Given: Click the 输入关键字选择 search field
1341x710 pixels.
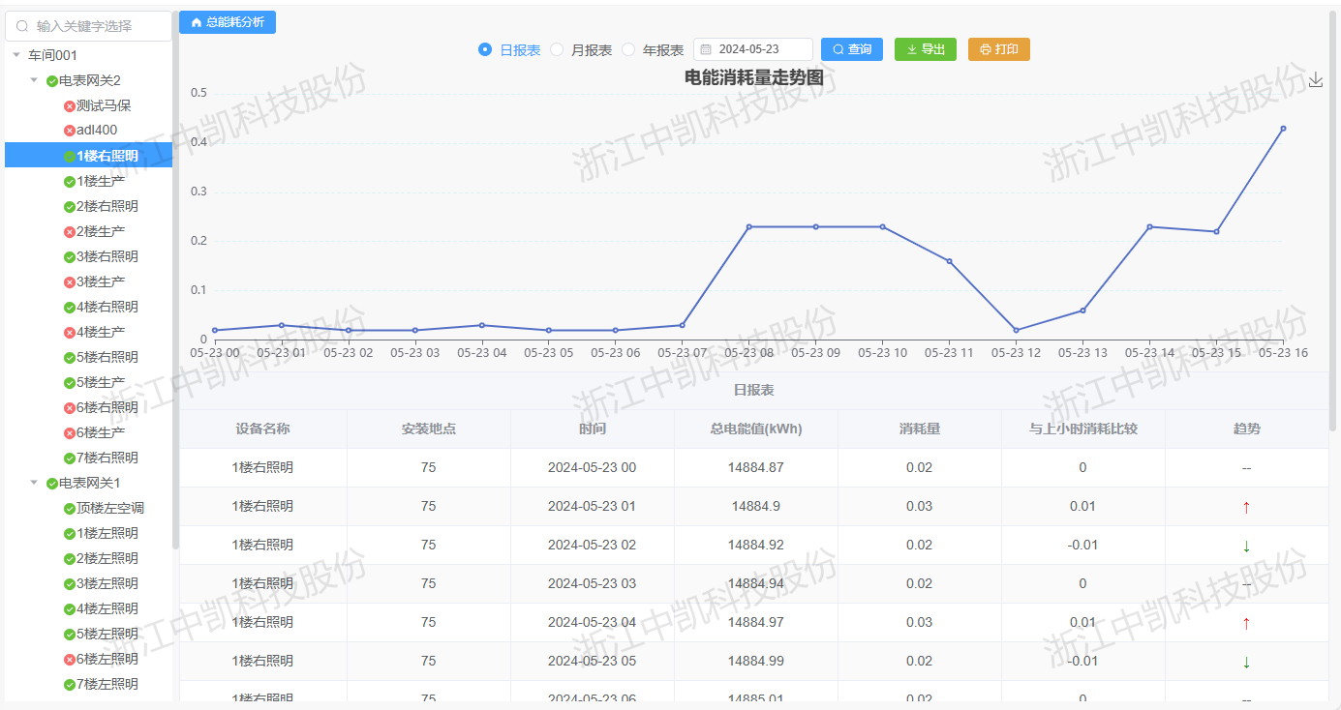Looking at the screenshot, I should click(x=97, y=27).
